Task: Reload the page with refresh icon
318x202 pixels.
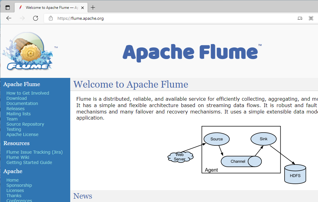Action: pos(36,18)
